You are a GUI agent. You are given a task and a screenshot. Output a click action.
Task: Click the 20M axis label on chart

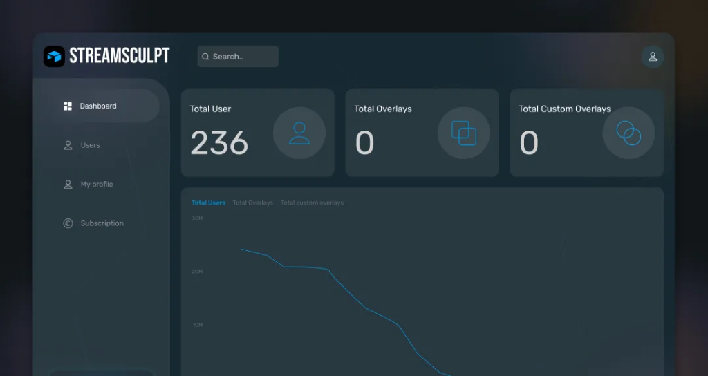tap(197, 272)
